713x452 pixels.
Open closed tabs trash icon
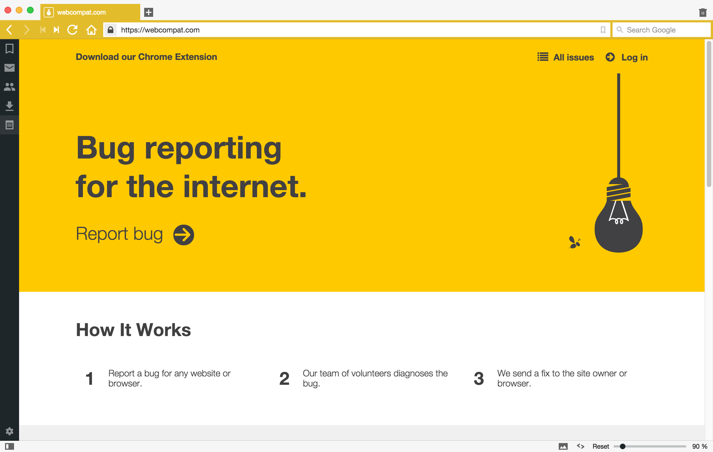[x=703, y=12]
